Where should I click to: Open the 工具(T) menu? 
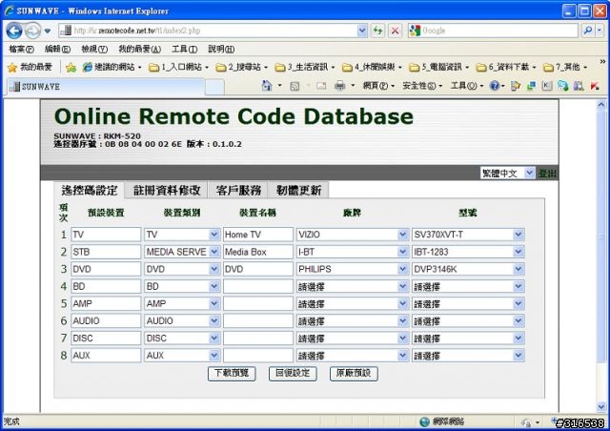tap(184, 49)
